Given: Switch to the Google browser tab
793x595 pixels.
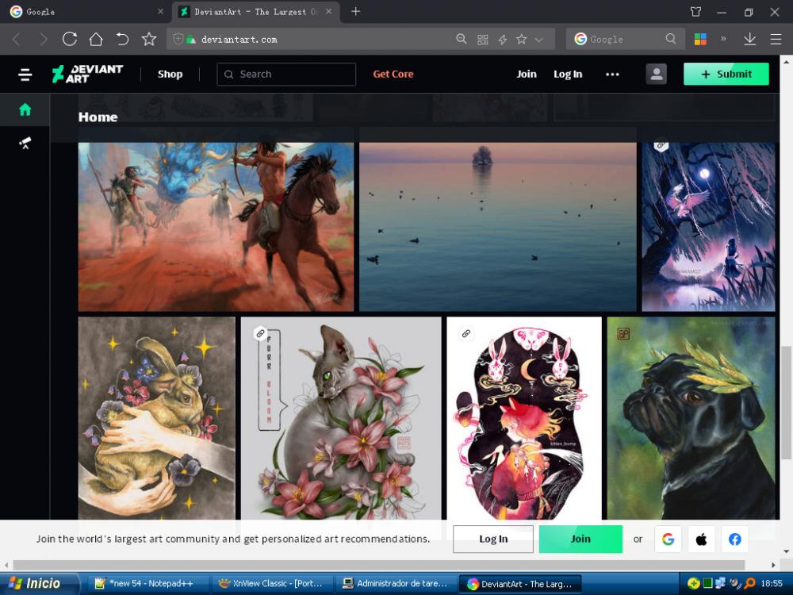Looking at the screenshot, I should tap(83, 12).
